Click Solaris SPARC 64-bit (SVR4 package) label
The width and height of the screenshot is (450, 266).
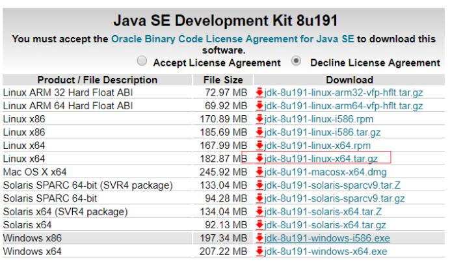click(88, 185)
